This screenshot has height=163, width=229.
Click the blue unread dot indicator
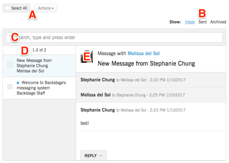[x=18, y=83]
